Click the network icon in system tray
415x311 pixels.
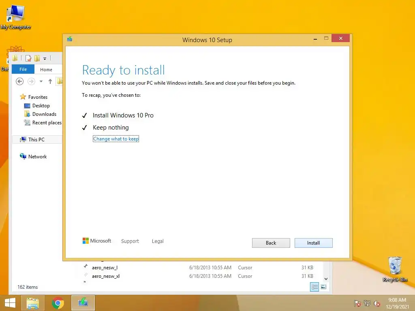(x=367, y=303)
